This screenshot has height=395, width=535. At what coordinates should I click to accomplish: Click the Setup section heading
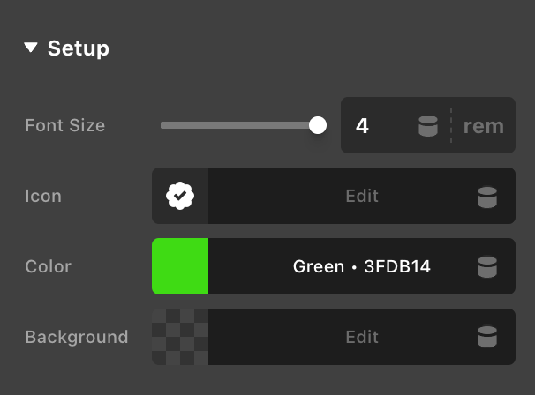[78, 48]
